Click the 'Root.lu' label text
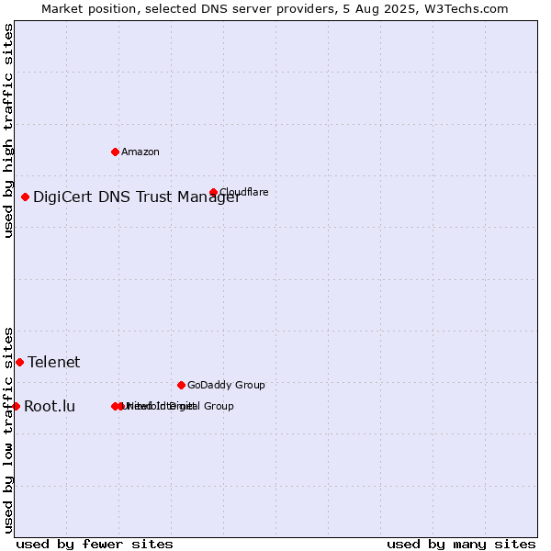Image resolution: width=551 pixels, height=551 pixels. [50, 406]
